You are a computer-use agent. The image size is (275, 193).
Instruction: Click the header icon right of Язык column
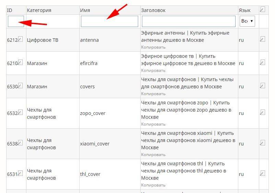(x=263, y=10)
